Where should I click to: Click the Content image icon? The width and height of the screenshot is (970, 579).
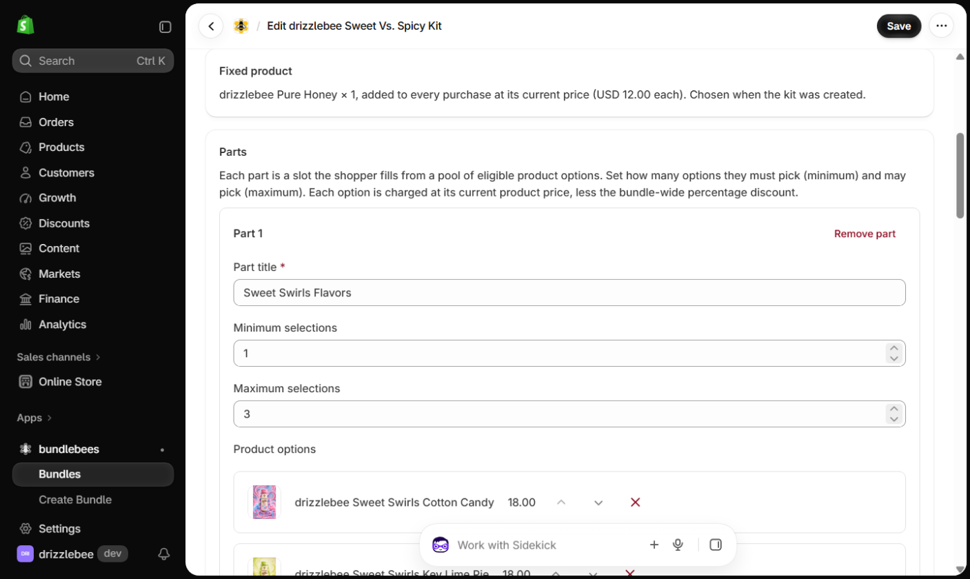point(26,248)
